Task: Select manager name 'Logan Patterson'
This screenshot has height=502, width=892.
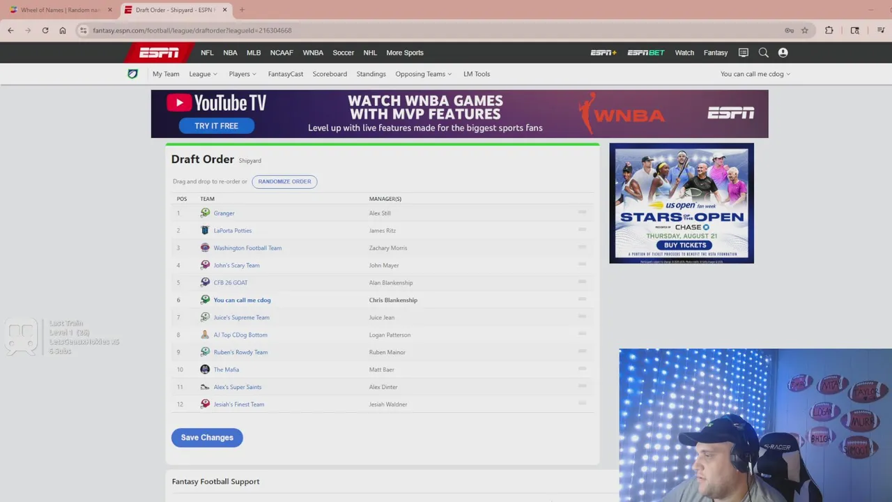Action: [x=390, y=335]
